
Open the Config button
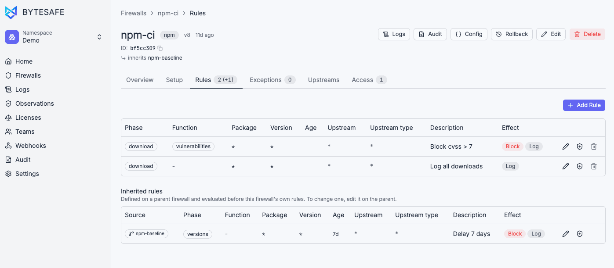tap(469, 34)
